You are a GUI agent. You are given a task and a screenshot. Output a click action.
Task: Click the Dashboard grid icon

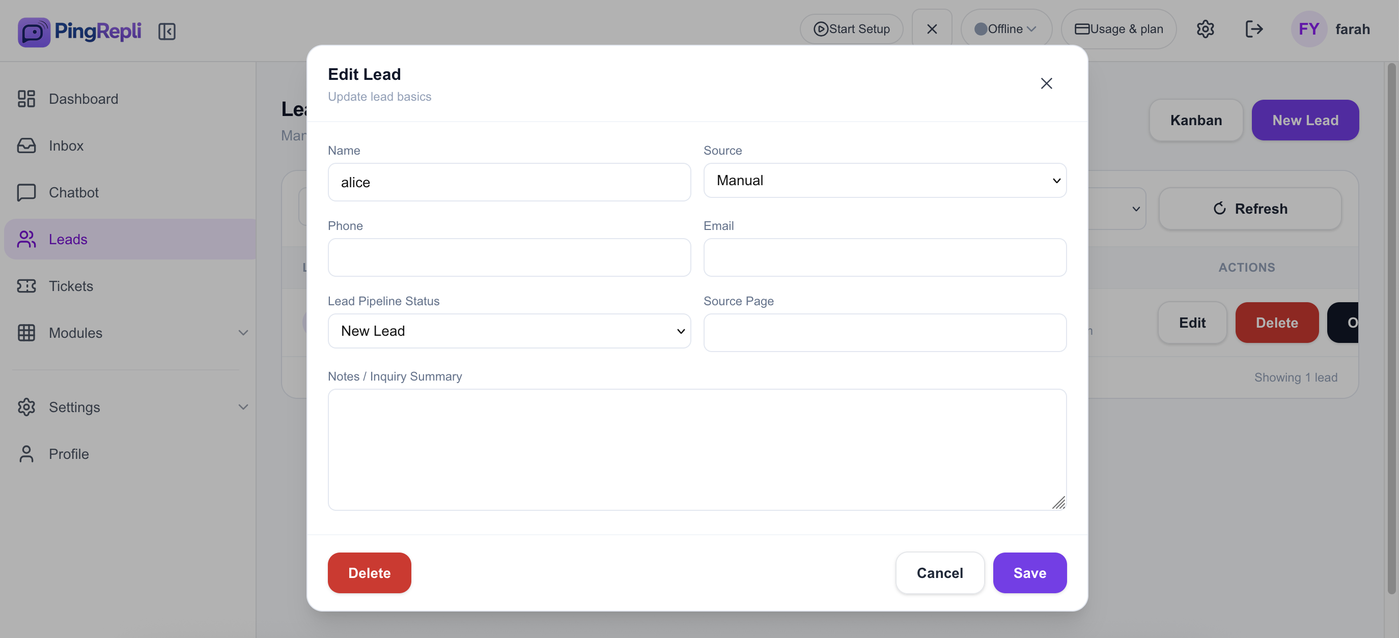(26, 99)
